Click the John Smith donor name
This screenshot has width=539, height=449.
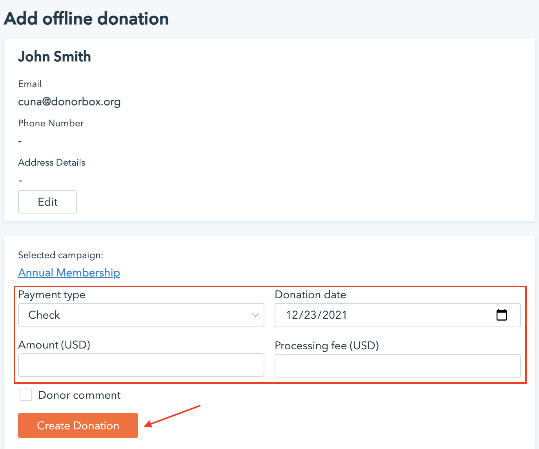click(x=55, y=57)
